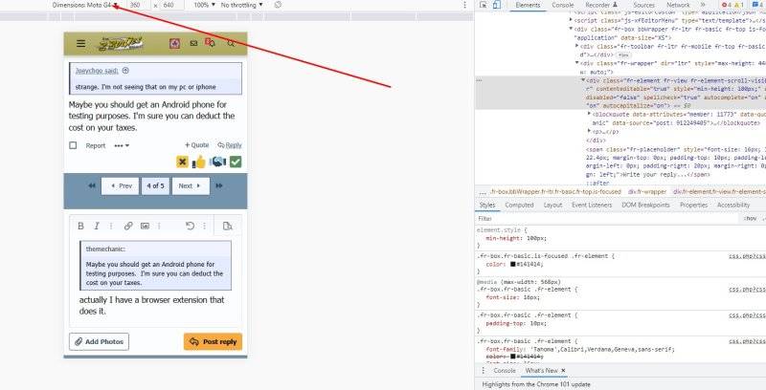This screenshot has height=390, width=766.
Task: Select the green checkmark reaction icon
Action: [x=236, y=162]
